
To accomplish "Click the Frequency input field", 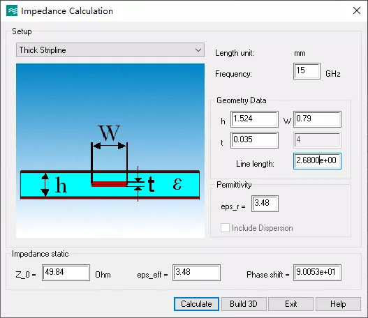I will coord(307,71).
